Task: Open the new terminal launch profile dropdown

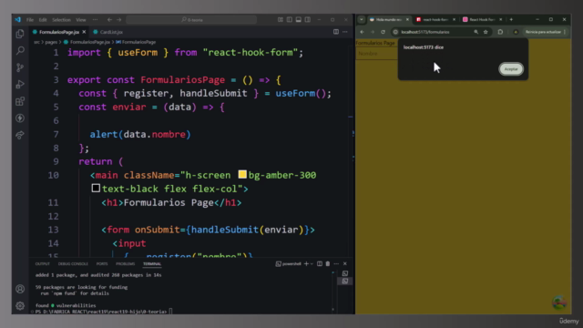Action: pyautogui.click(x=312, y=263)
